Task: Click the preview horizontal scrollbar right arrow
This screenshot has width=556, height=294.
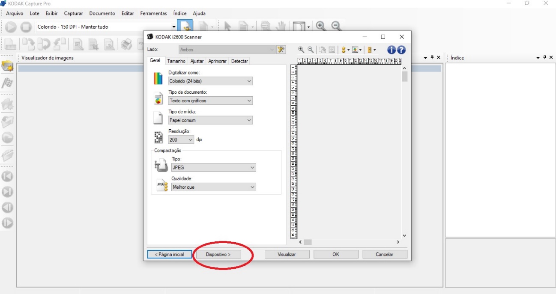Action: click(398, 242)
